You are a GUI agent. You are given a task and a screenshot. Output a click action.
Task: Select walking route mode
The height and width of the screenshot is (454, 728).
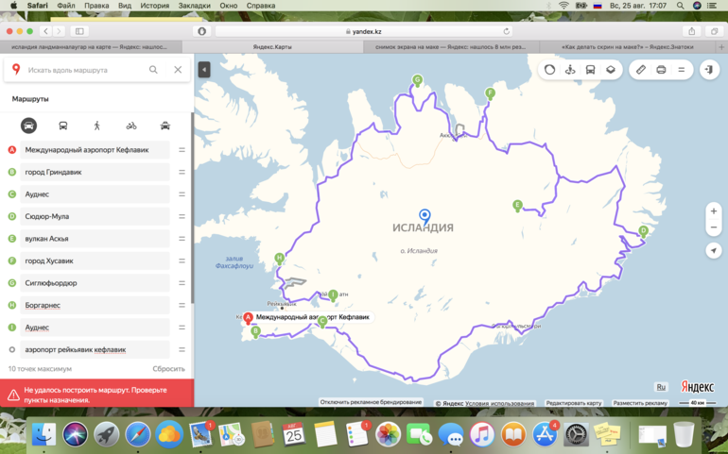tap(97, 126)
